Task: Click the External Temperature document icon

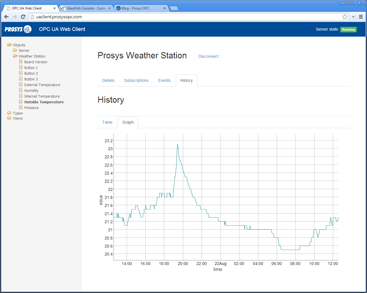Action: click(x=21, y=84)
